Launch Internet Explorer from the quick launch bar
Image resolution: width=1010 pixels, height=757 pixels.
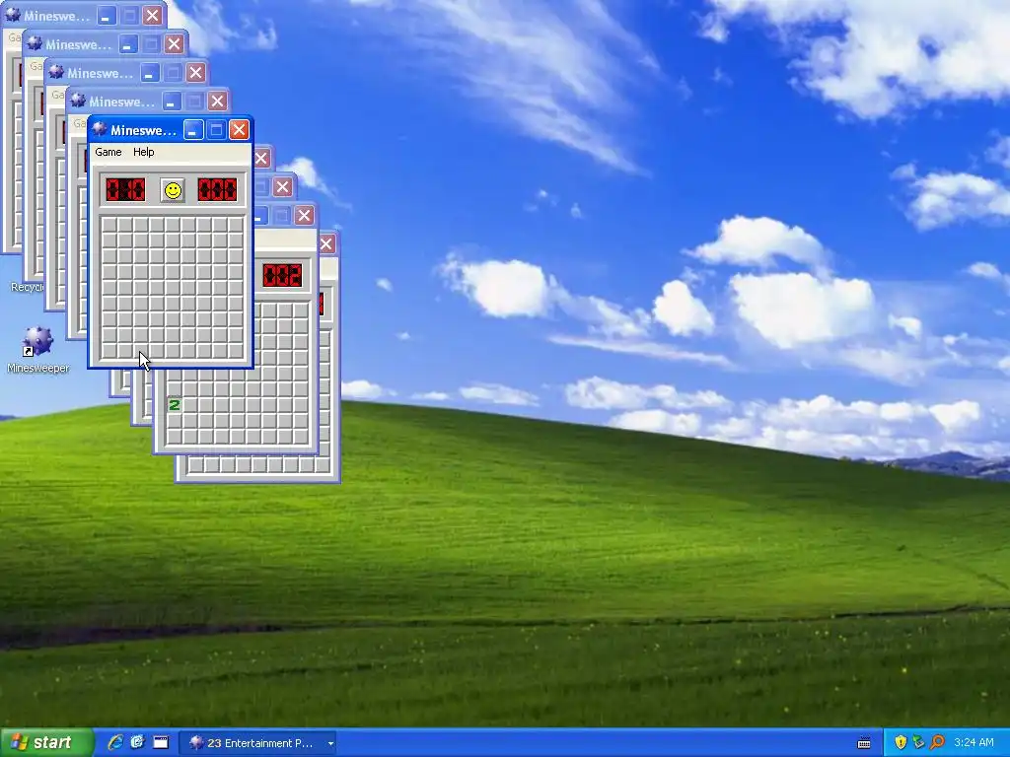click(x=115, y=742)
